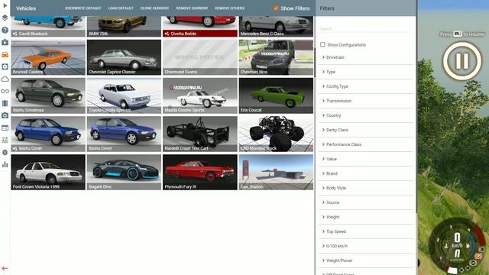Select the BMW 750i vehicle
This screenshot has width=489, height=275.
(124, 26)
